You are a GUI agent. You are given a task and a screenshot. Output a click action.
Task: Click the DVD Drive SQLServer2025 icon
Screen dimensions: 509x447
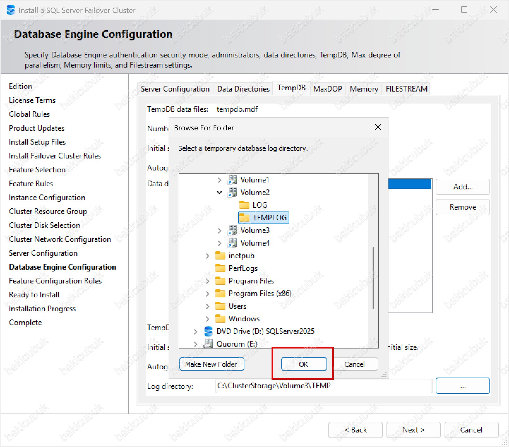pos(208,331)
